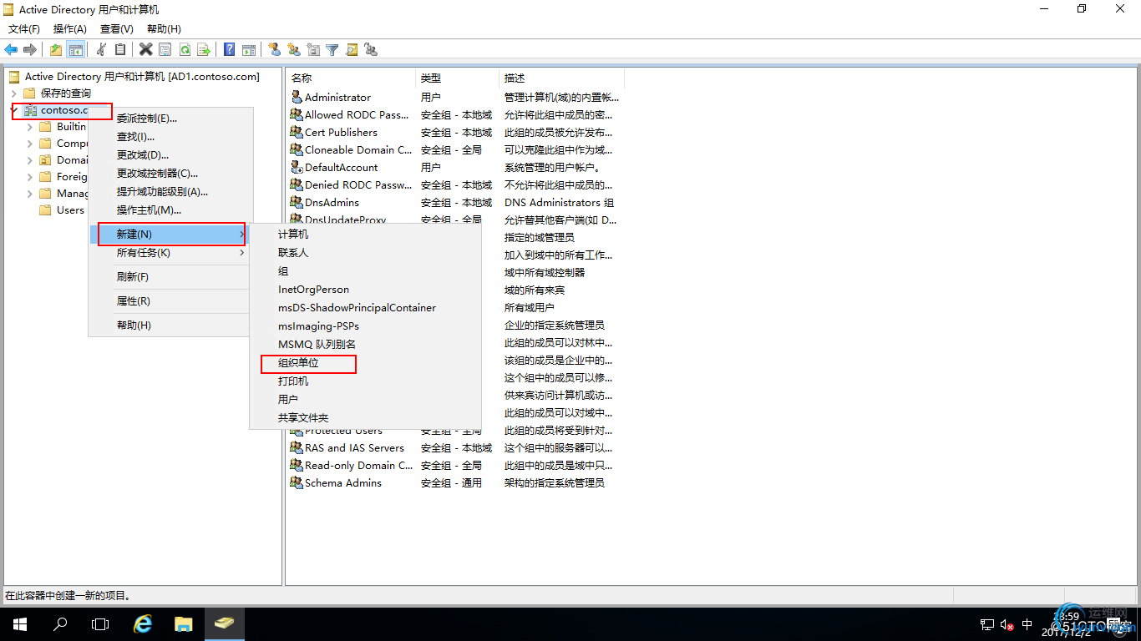Open Help with the blue question-mark icon
This screenshot has height=641, width=1141.
(x=229, y=49)
